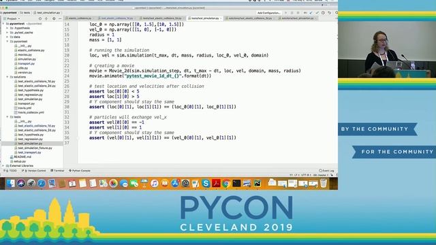436x245 pixels.
Task: Click the collapse-all icon in Project panel header
Action: click(x=46, y=18)
